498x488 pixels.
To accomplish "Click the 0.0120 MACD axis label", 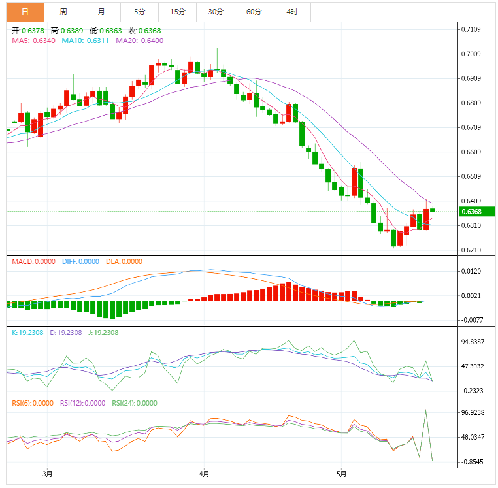I will 471,272.
